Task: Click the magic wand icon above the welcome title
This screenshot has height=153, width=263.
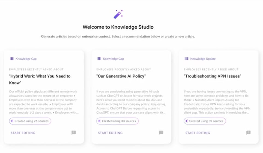Action: pyautogui.click(x=118, y=14)
